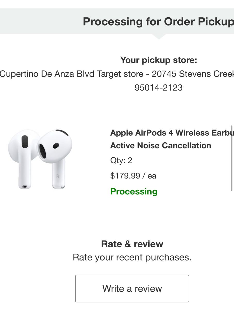Screen dimensions: 234x330
Task: Click the vertical scrollbar beside the product
Action: [232, 158]
